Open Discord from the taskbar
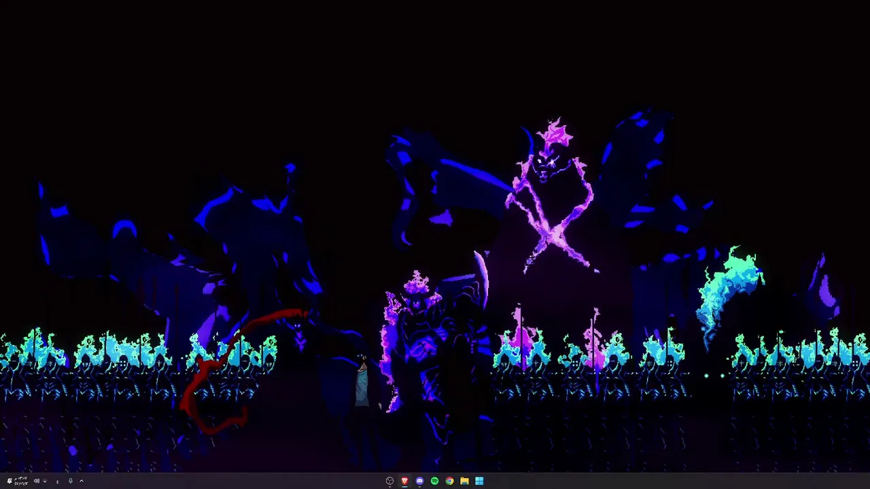This screenshot has width=870, height=489. 419,481
